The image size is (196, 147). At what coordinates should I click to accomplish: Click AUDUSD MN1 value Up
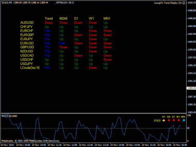tap(105, 23)
